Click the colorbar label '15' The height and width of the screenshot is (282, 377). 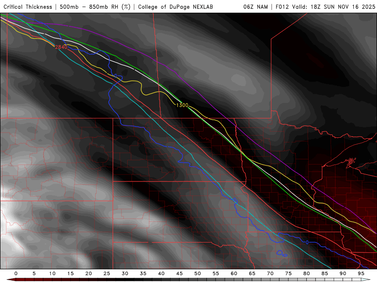(x=70, y=274)
